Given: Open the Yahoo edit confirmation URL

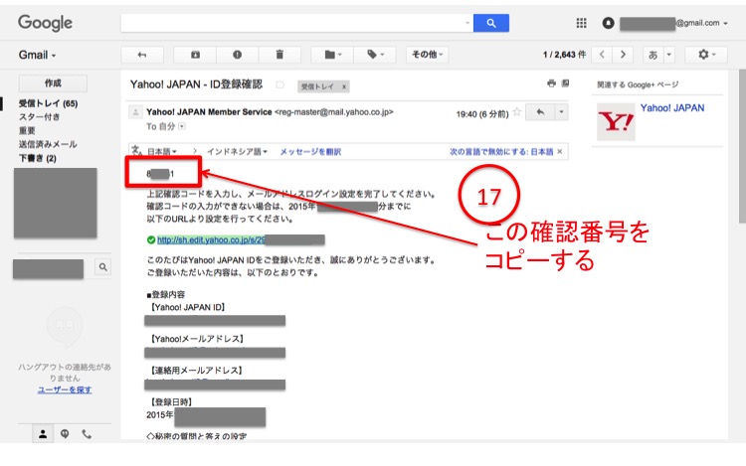Looking at the screenshot, I should [x=211, y=239].
